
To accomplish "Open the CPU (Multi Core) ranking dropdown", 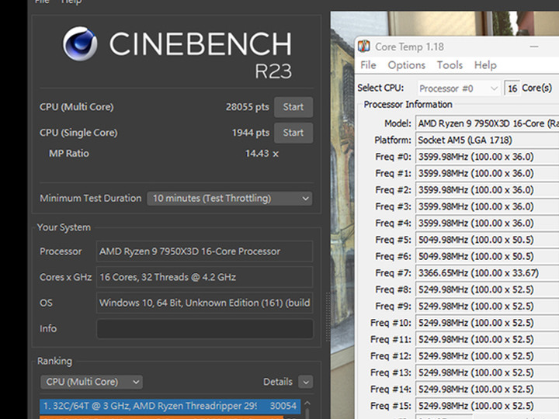I will tap(92, 382).
